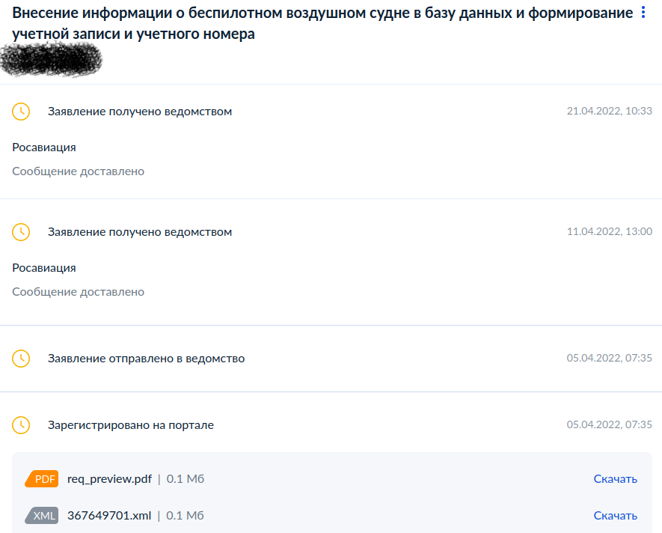Open the 367649701.xml file name
This screenshot has height=533, width=662.
pos(109,516)
